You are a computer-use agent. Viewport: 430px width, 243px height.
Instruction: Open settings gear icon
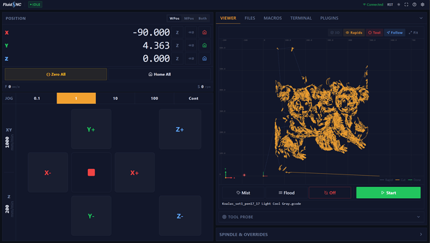pos(423,4)
